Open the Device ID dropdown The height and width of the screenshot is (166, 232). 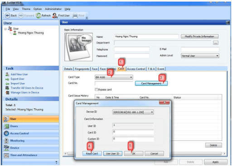click(133, 112)
